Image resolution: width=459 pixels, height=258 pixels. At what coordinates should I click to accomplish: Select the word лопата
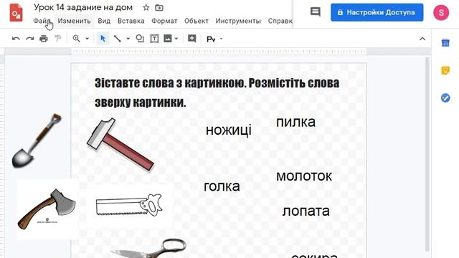pos(306,211)
